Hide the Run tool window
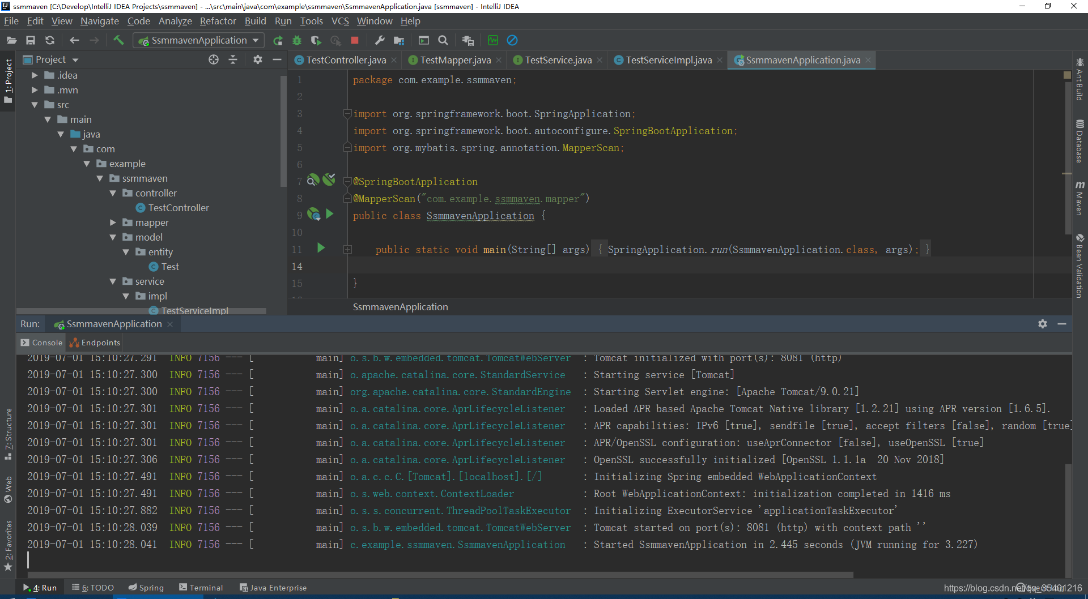This screenshot has height=599, width=1088. pyautogui.click(x=1062, y=324)
